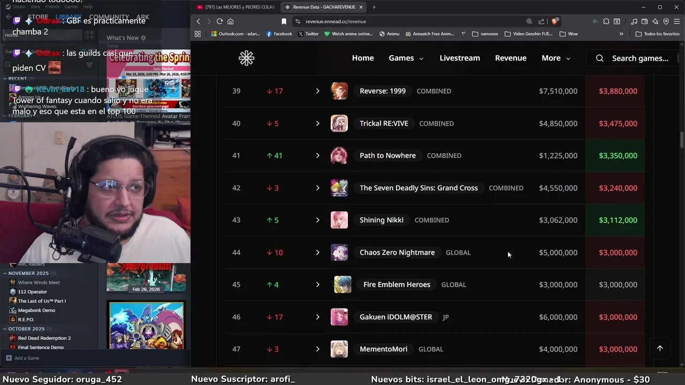Expand the Chaos Zero Nightmare row chevron

coord(317,252)
